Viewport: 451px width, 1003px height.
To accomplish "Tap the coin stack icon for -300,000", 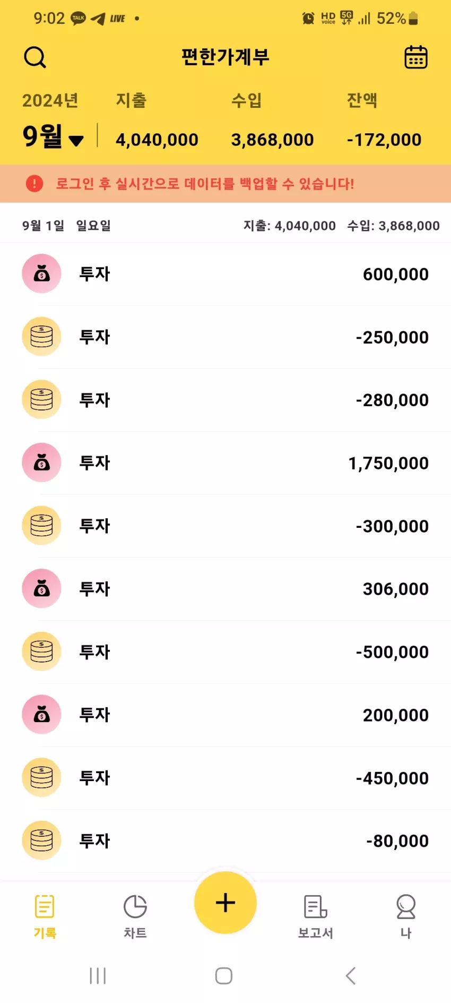I will 41,526.
